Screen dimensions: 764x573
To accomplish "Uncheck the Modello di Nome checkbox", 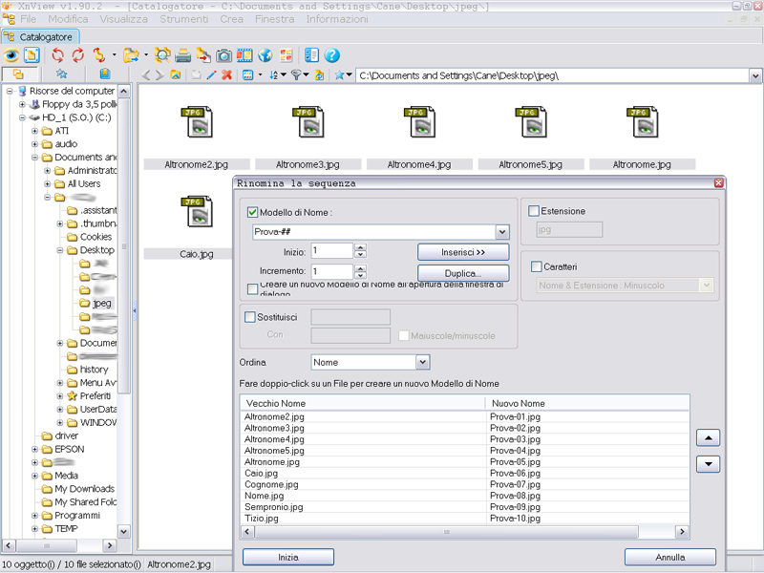I will (252, 212).
